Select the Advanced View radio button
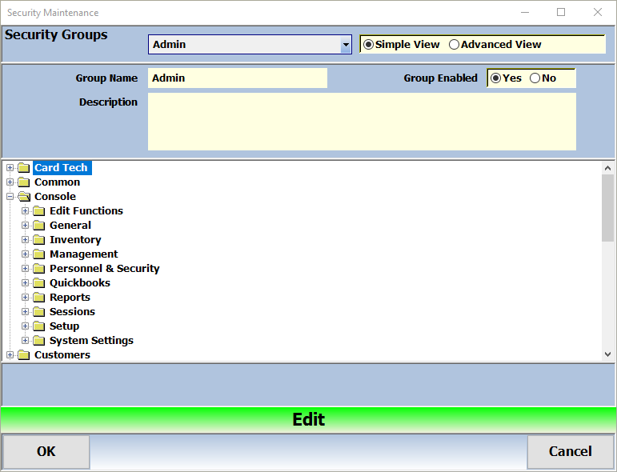 point(455,45)
